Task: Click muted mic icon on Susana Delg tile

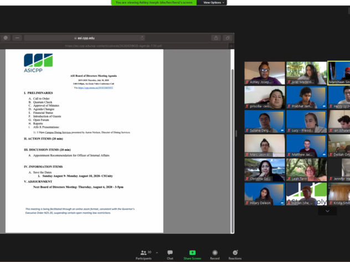Action: 247,130
